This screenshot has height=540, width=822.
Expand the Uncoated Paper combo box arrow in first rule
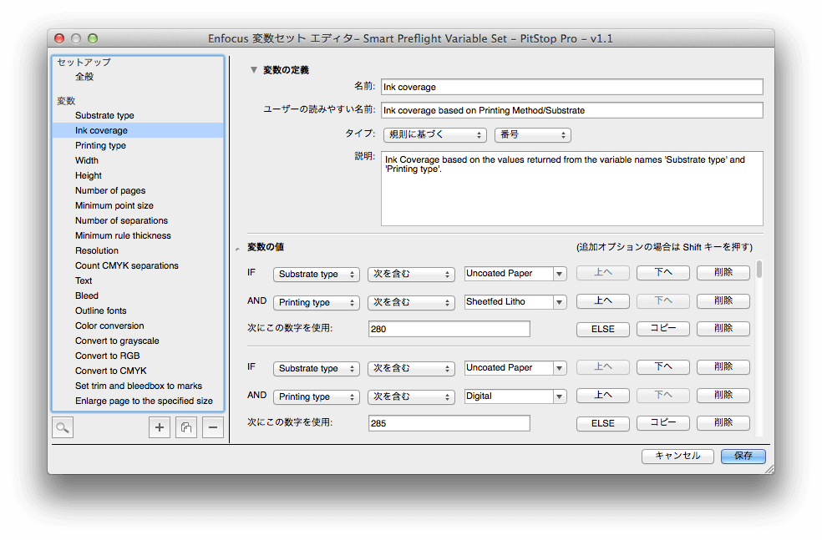coord(559,274)
